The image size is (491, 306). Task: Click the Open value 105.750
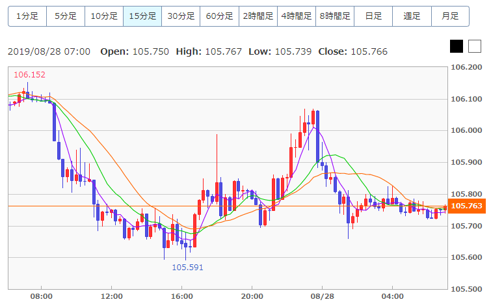point(151,51)
